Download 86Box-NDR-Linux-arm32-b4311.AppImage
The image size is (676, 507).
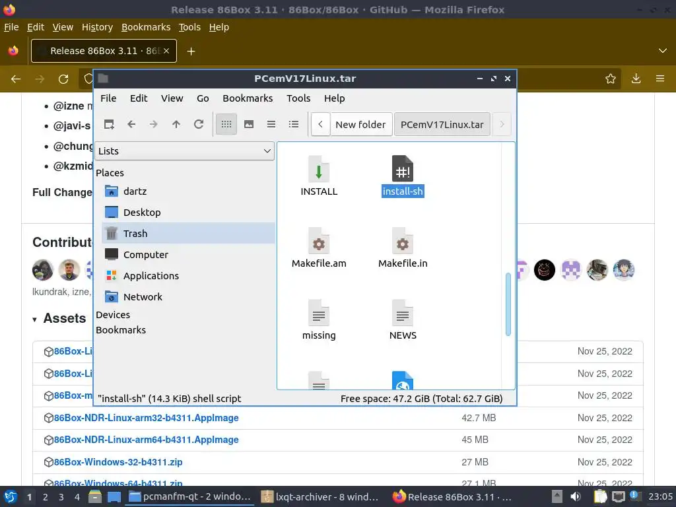(146, 418)
